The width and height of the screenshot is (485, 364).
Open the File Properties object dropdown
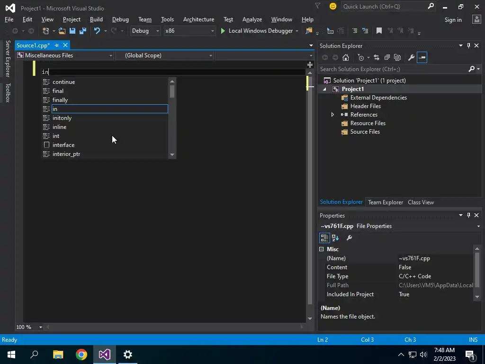tap(478, 226)
